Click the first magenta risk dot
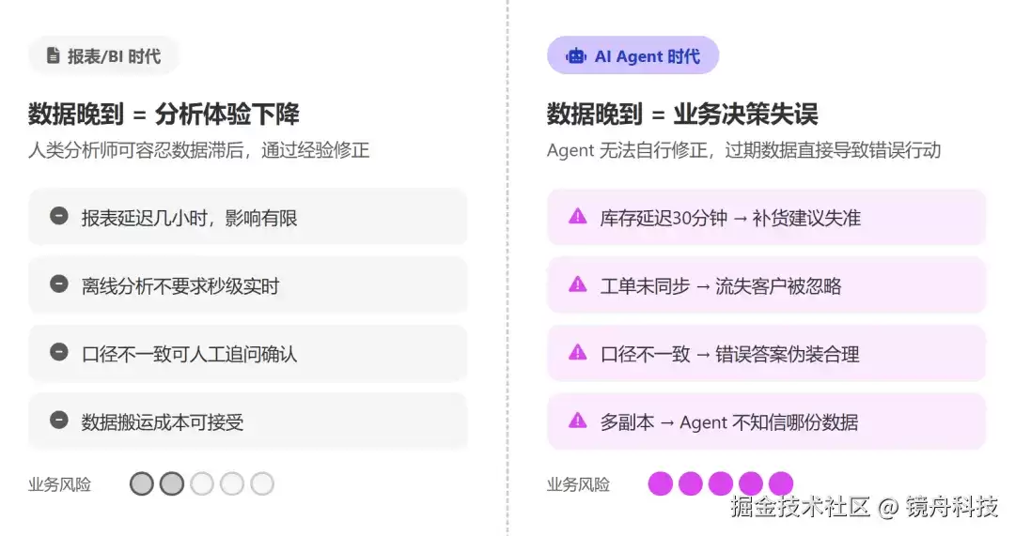This screenshot has height=536, width=1015. tap(661, 483)
